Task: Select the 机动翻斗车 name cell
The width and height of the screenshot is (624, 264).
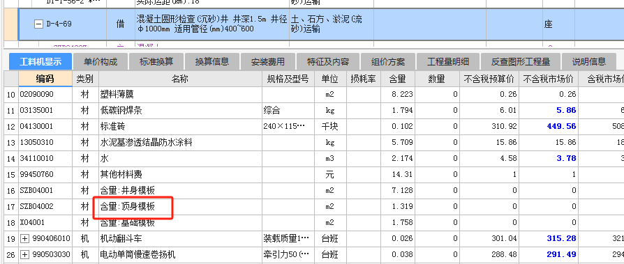Action: (x=180, y=239)
